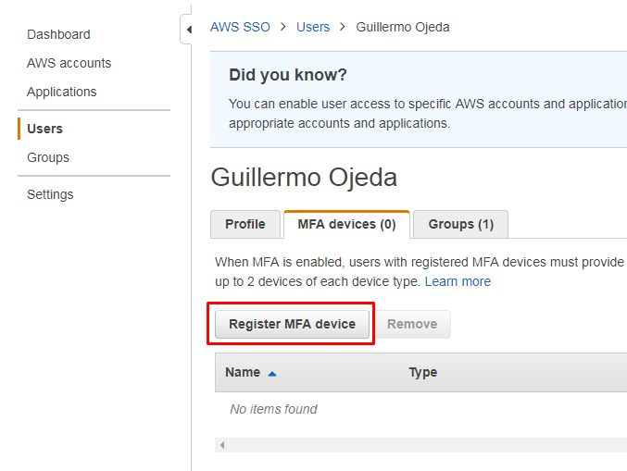Viewport: 627px width, 471px height.
Task: Click the 'Did you know?' heading
Action: click(287, 75)
